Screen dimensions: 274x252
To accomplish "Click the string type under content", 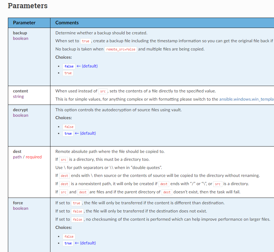I will pyautogui.click(x=18, y=97).
